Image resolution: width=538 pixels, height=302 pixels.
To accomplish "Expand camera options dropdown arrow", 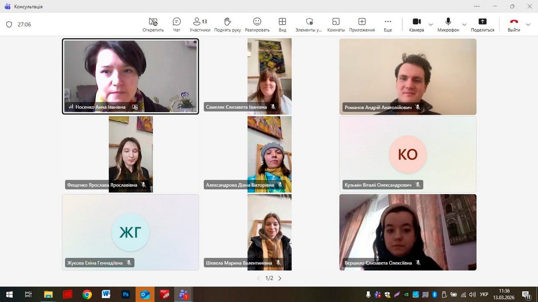I will [x=431, y=24].
